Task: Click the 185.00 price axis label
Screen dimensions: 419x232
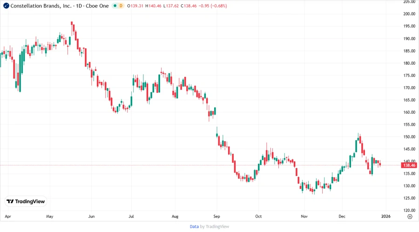Action: pyautogui.click(x=409, y=51)
